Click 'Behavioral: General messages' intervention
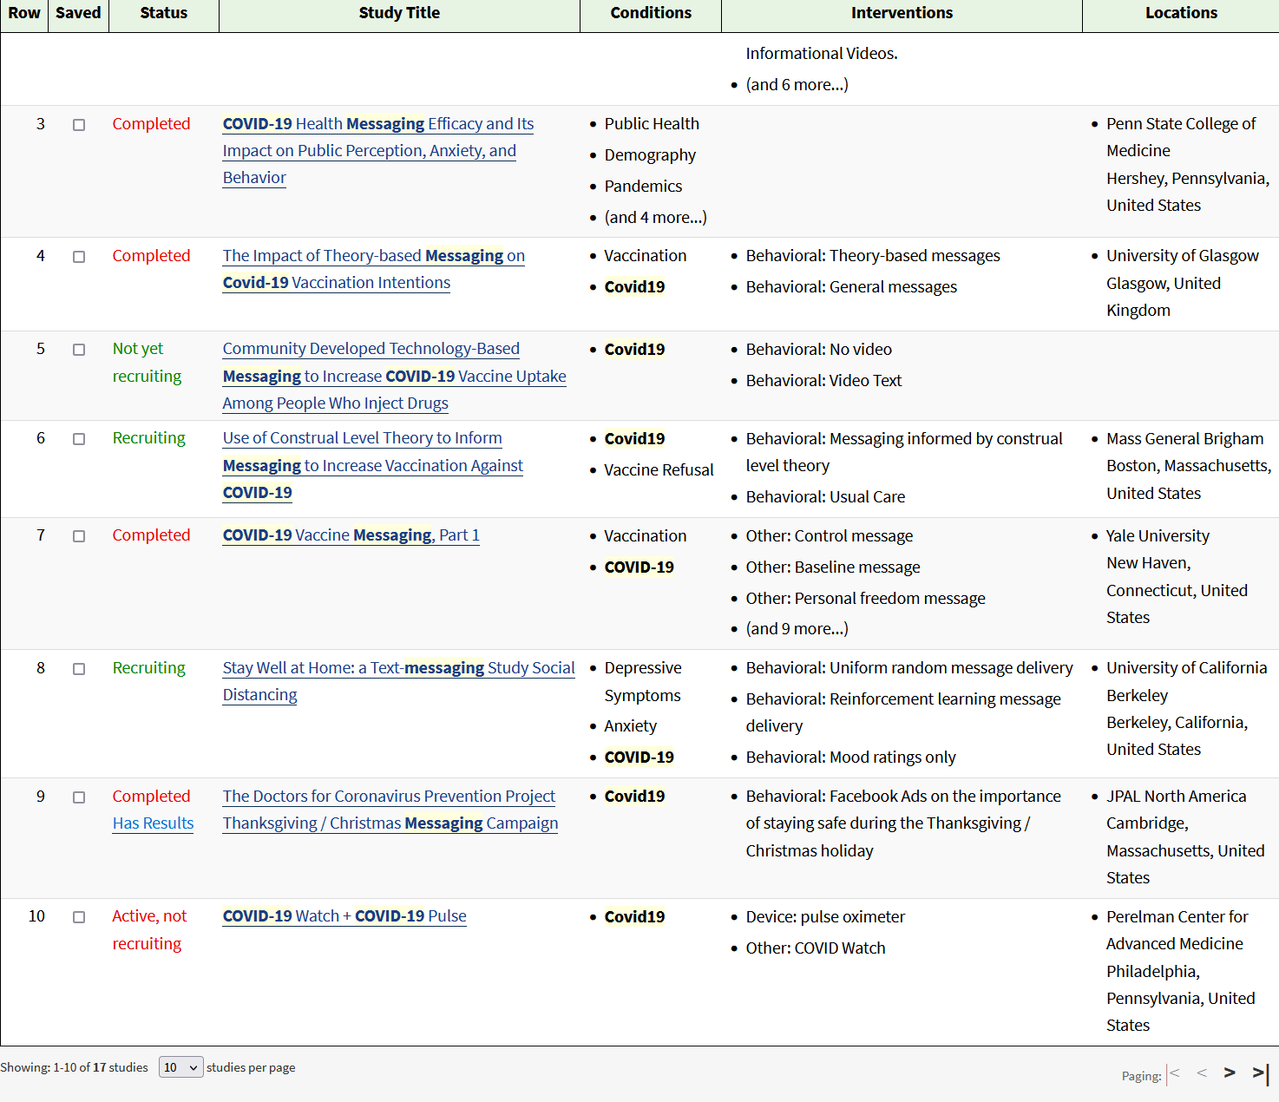 (x=851, y=287)
